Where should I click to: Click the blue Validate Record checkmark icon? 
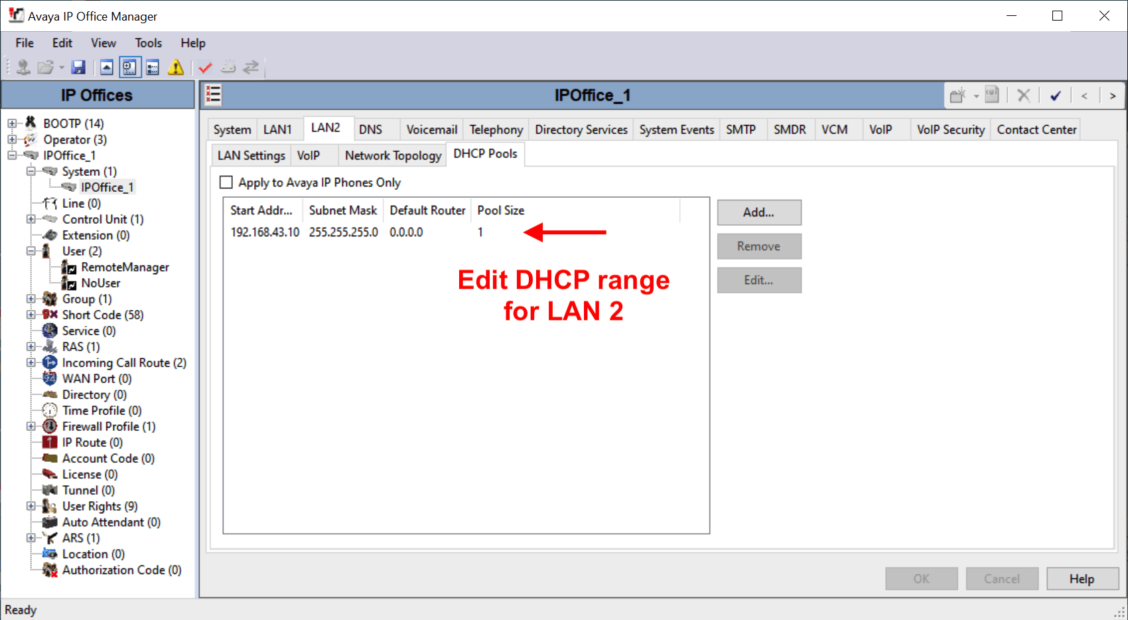click(x=1056, y=96)
